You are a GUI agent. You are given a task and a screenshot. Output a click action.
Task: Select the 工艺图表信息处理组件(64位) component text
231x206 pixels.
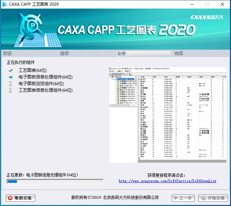[x=45, y=90]
